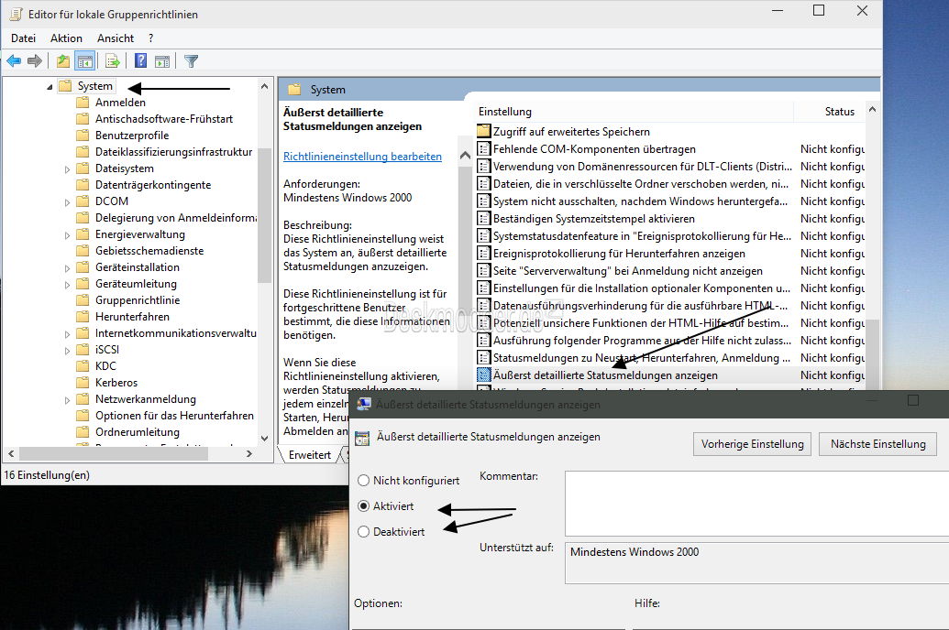Click the settings list scroll up arrow
This screenshot has width=949, height=630.
point(872,110)
